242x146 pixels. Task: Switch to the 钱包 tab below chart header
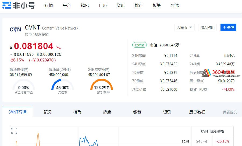(137, 112)
